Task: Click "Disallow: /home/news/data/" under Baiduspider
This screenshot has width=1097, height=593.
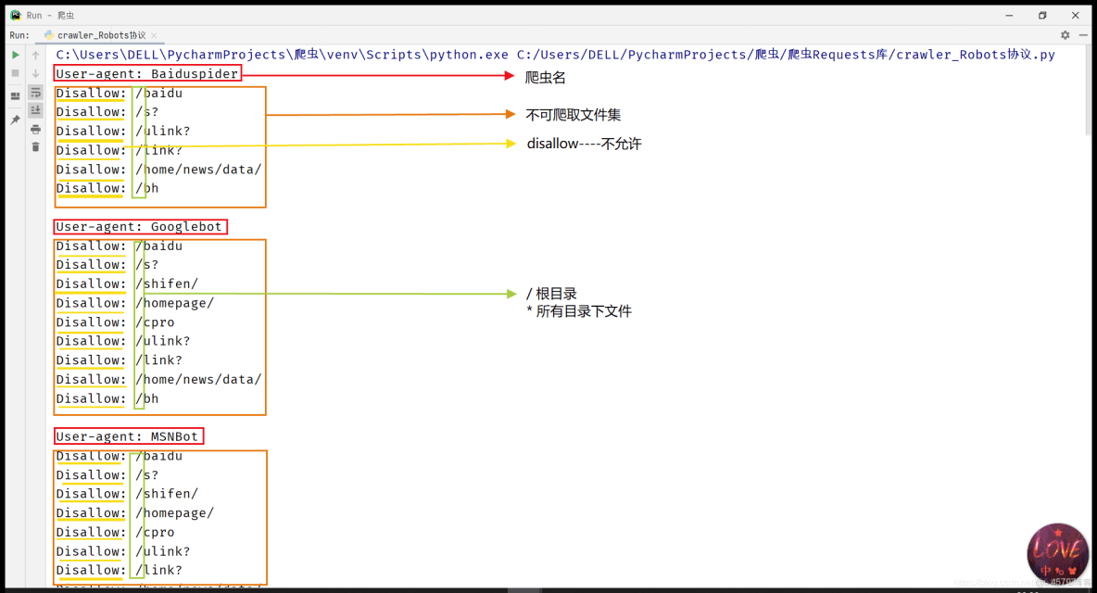Action: click(158, 170)
